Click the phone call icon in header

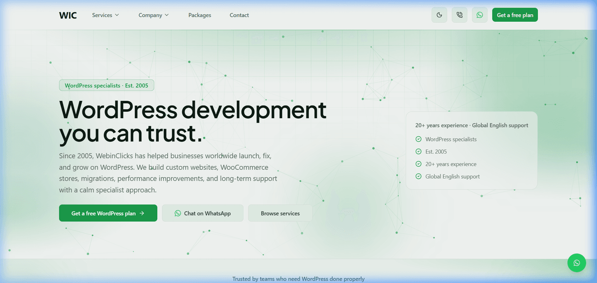pyautogui.click(x=460, y=15)
